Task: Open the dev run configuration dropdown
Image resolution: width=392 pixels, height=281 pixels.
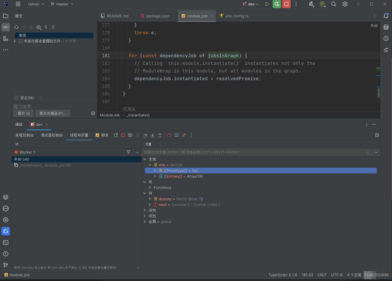Action: (x=251, y=4)
